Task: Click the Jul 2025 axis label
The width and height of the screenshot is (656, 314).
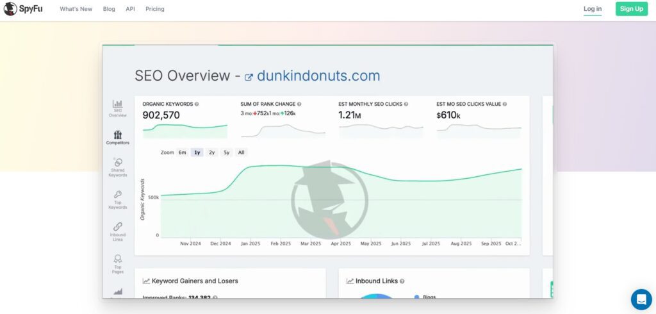Action: pyautogui.click(x=431, y=244)
